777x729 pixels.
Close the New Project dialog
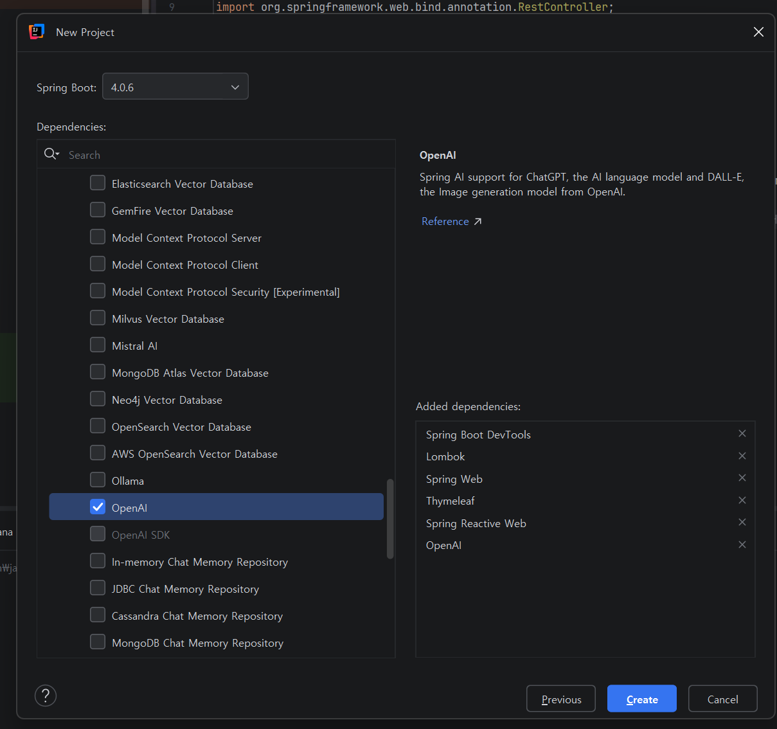(758, 32)
